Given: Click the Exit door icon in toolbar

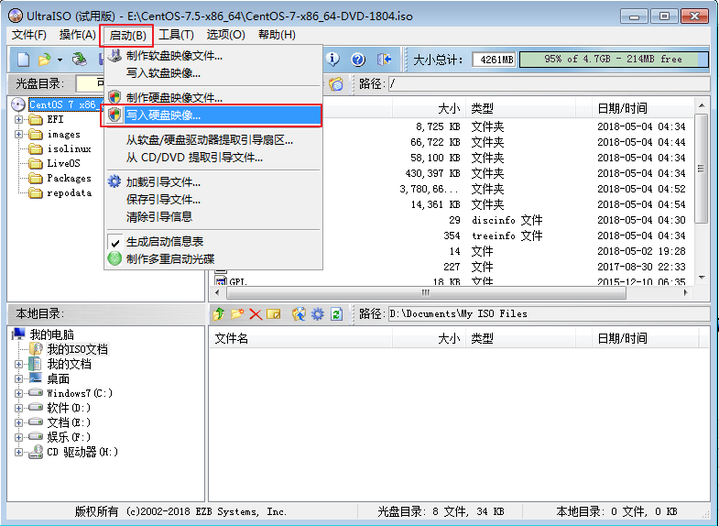Looking at the screenshot, I should pos(384,60).
